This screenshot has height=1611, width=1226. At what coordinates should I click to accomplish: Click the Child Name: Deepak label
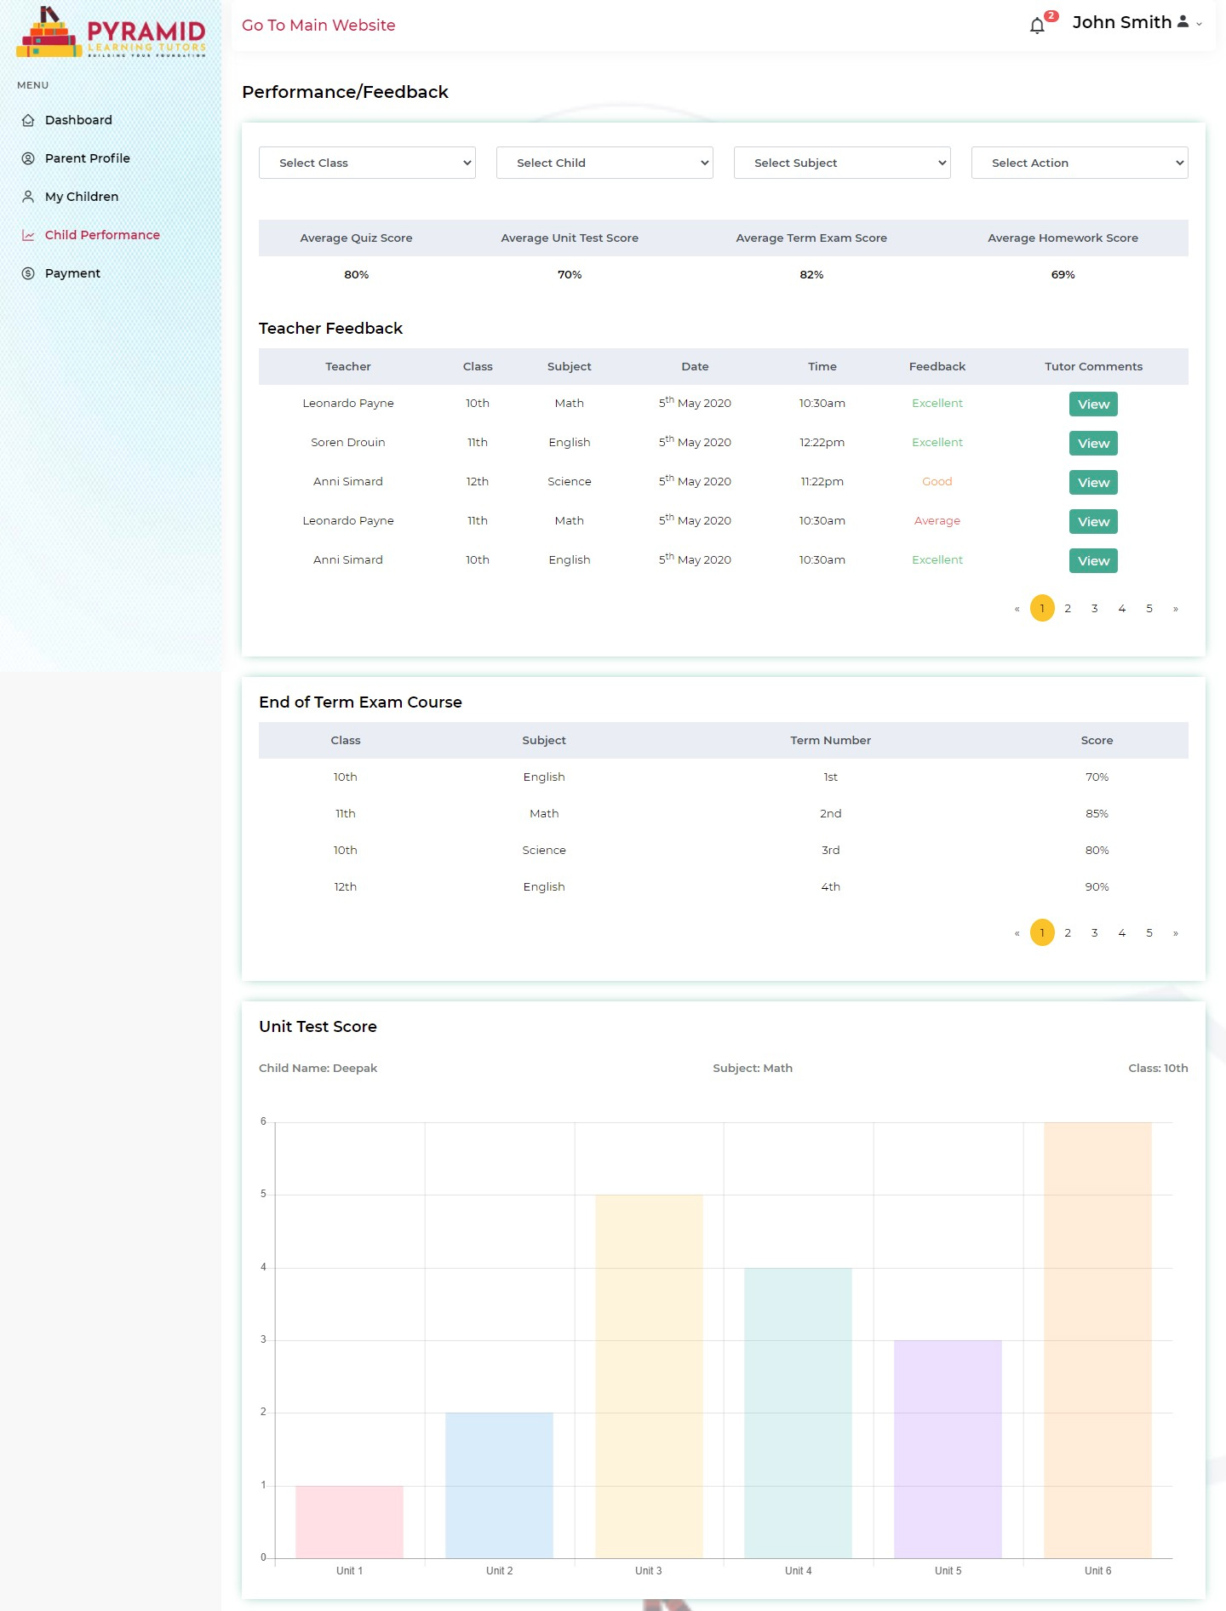point(318,1069)
